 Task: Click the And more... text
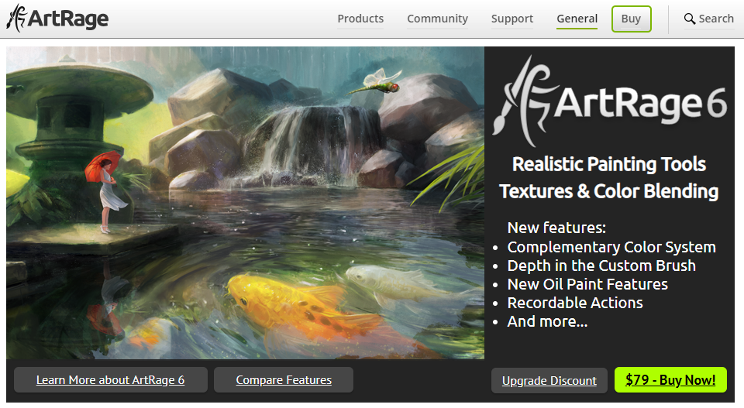pos(547,321)
